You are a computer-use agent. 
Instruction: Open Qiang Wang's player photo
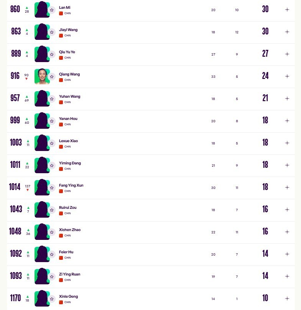pos(41,76)
